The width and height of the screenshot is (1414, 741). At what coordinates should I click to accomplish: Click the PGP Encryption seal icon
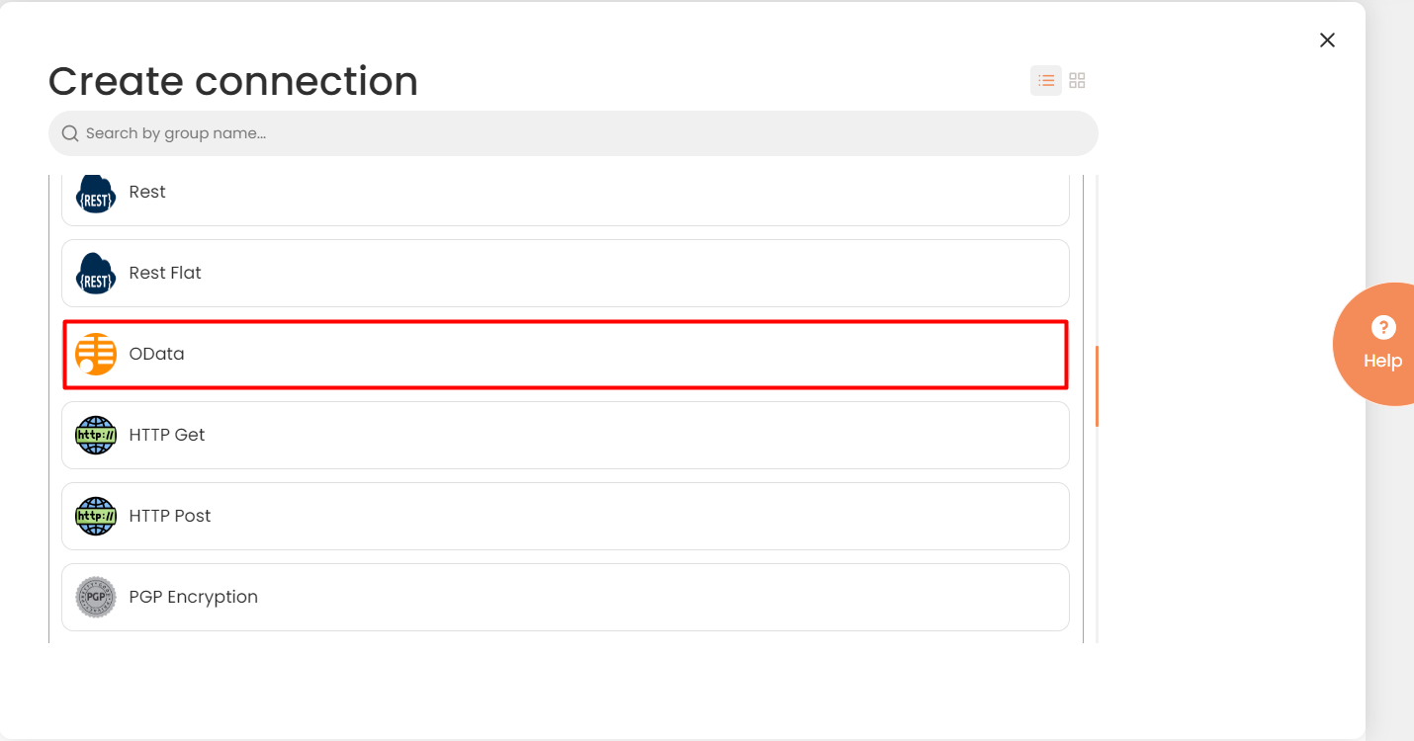[96, 597]
